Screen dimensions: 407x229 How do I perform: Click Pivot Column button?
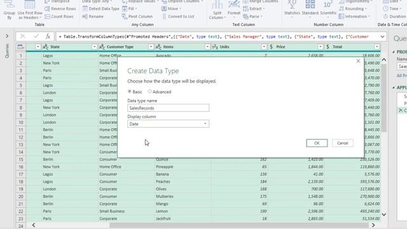click(137, 17)
